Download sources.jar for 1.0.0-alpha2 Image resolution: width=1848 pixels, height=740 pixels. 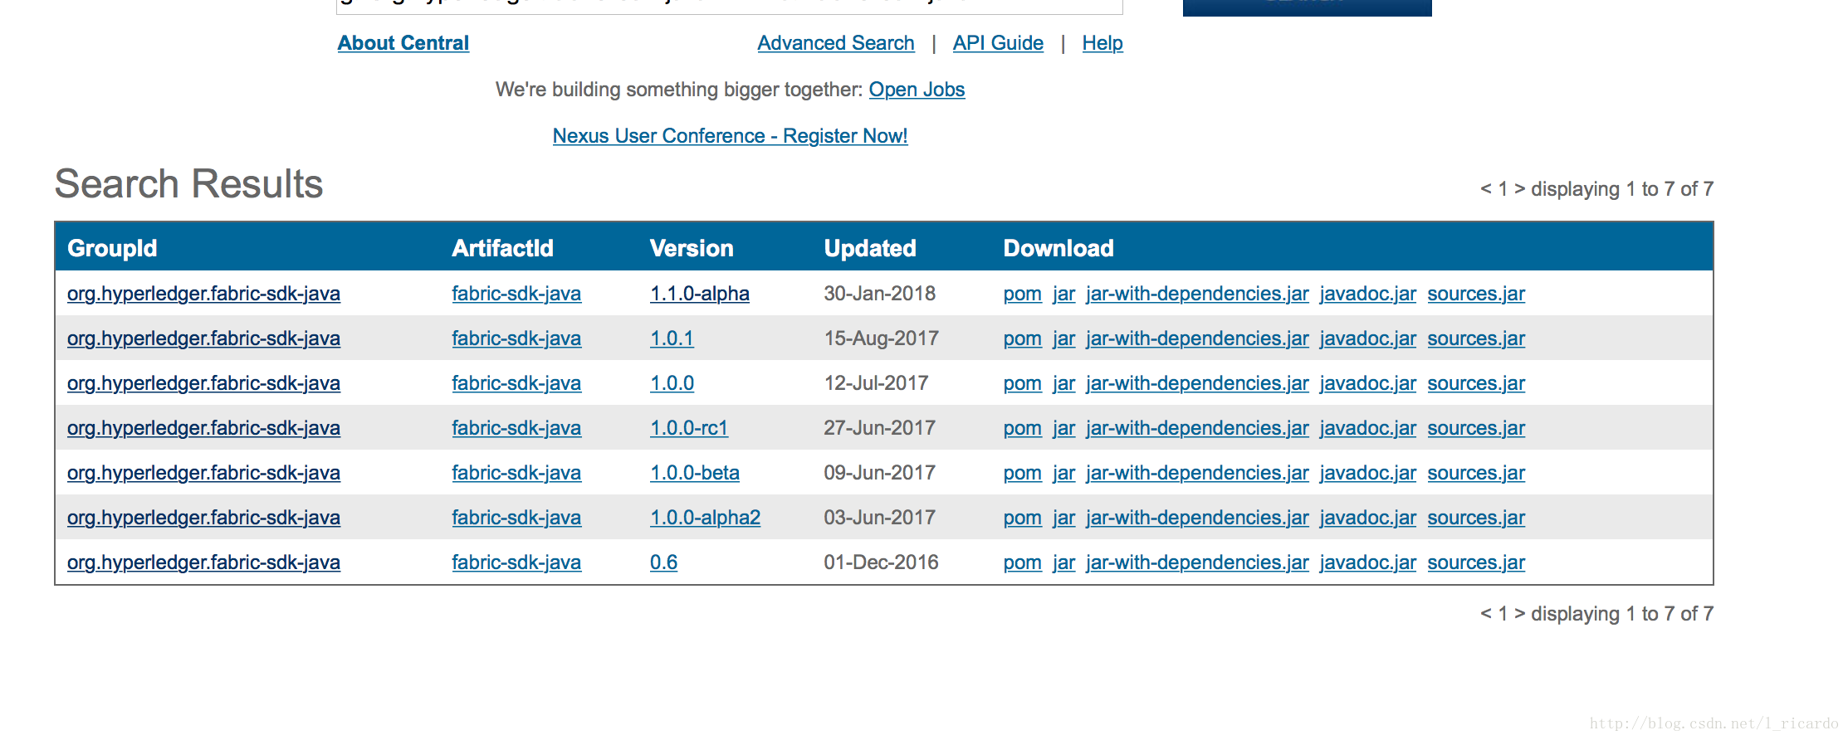click(1476, 518)
